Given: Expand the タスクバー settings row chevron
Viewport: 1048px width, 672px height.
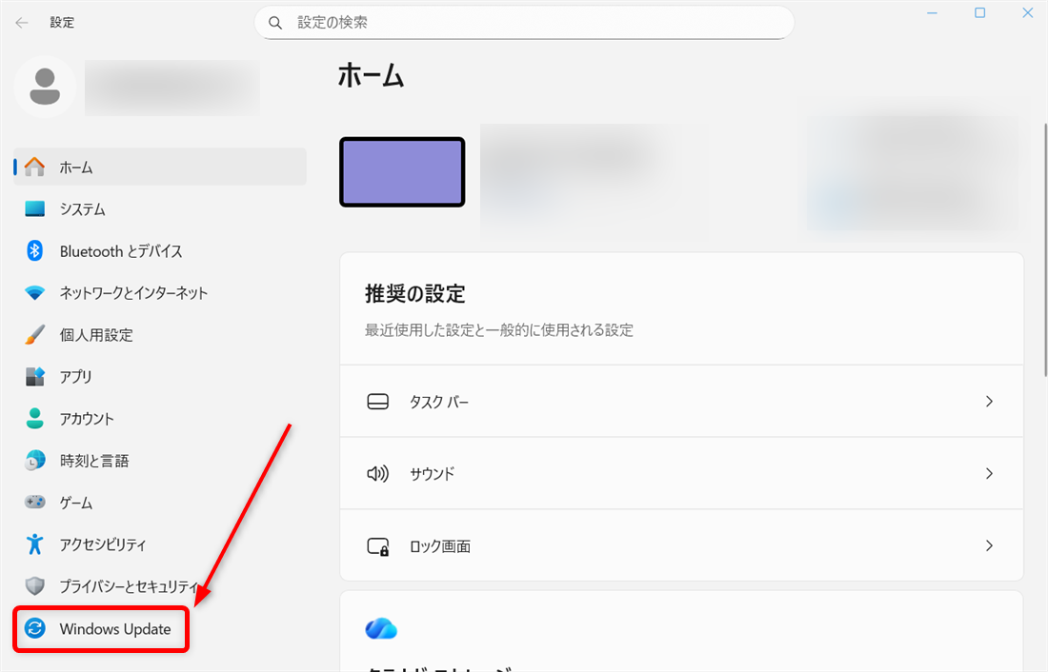Looking at the screenshot, I should (988, 401).
